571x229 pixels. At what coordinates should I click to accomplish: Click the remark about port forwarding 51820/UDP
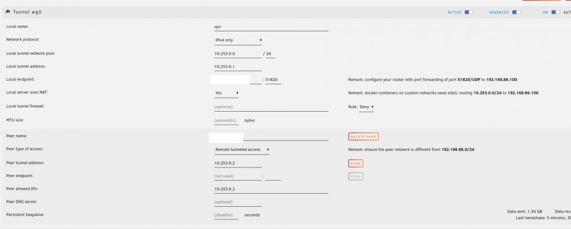click(433, 80)
